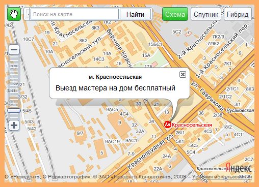The height and width of the screenshot is (187, 259).
Task: Click building label 18/2
Action: tap(227, 127)
